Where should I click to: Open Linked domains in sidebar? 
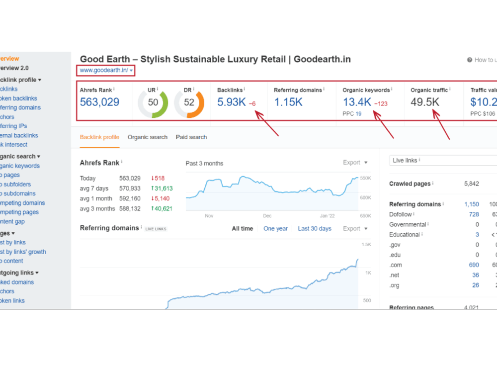tap(17, 282)
